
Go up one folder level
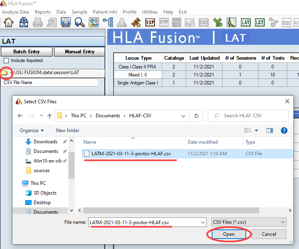click(50, 116)
